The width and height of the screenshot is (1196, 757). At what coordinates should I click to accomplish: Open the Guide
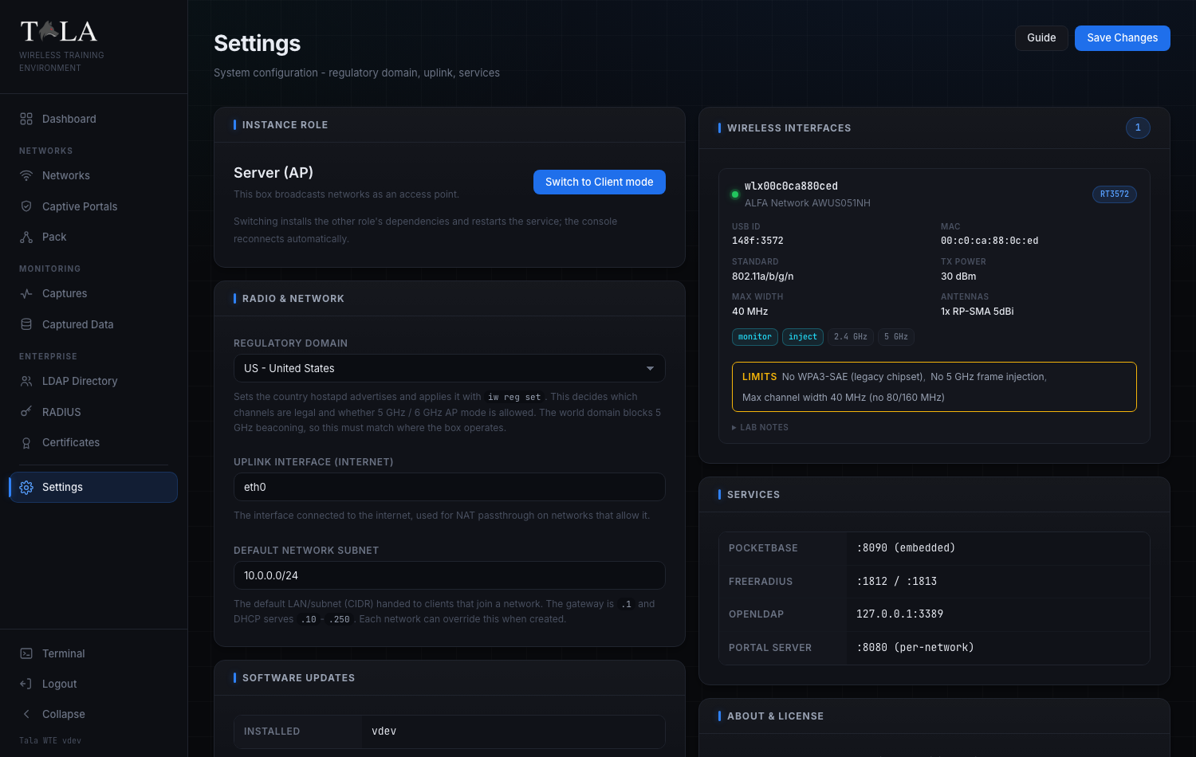tap(1041, 37)
